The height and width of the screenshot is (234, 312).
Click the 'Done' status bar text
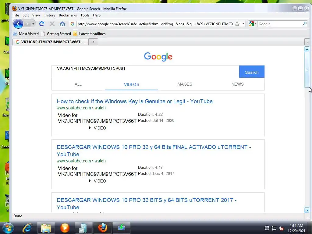[18, 216]
